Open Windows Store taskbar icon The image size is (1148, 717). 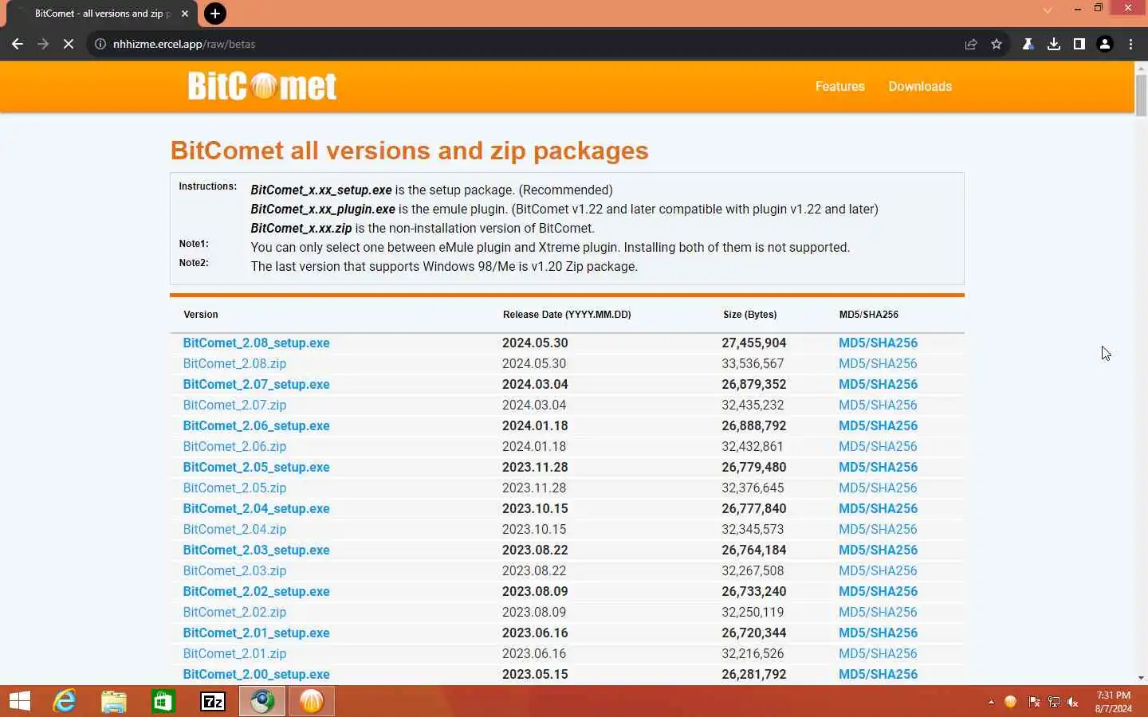(x=163, y=701)
